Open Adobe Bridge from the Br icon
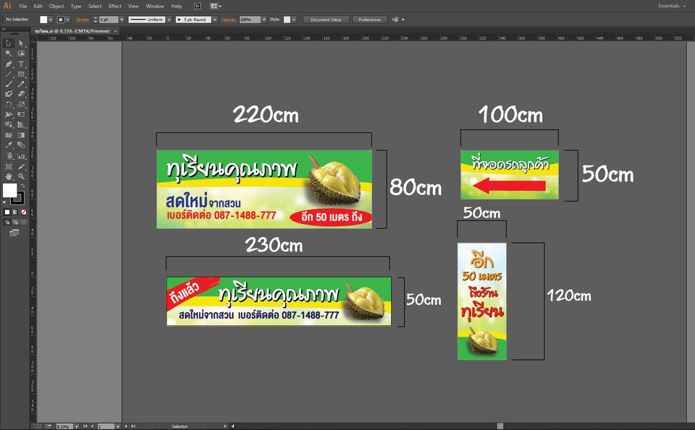Image resolution: width=695 pixels, height=430 pixels. (x=197, y=6)
